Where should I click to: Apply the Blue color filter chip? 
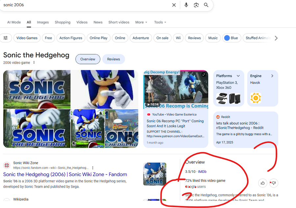(232, 38)
